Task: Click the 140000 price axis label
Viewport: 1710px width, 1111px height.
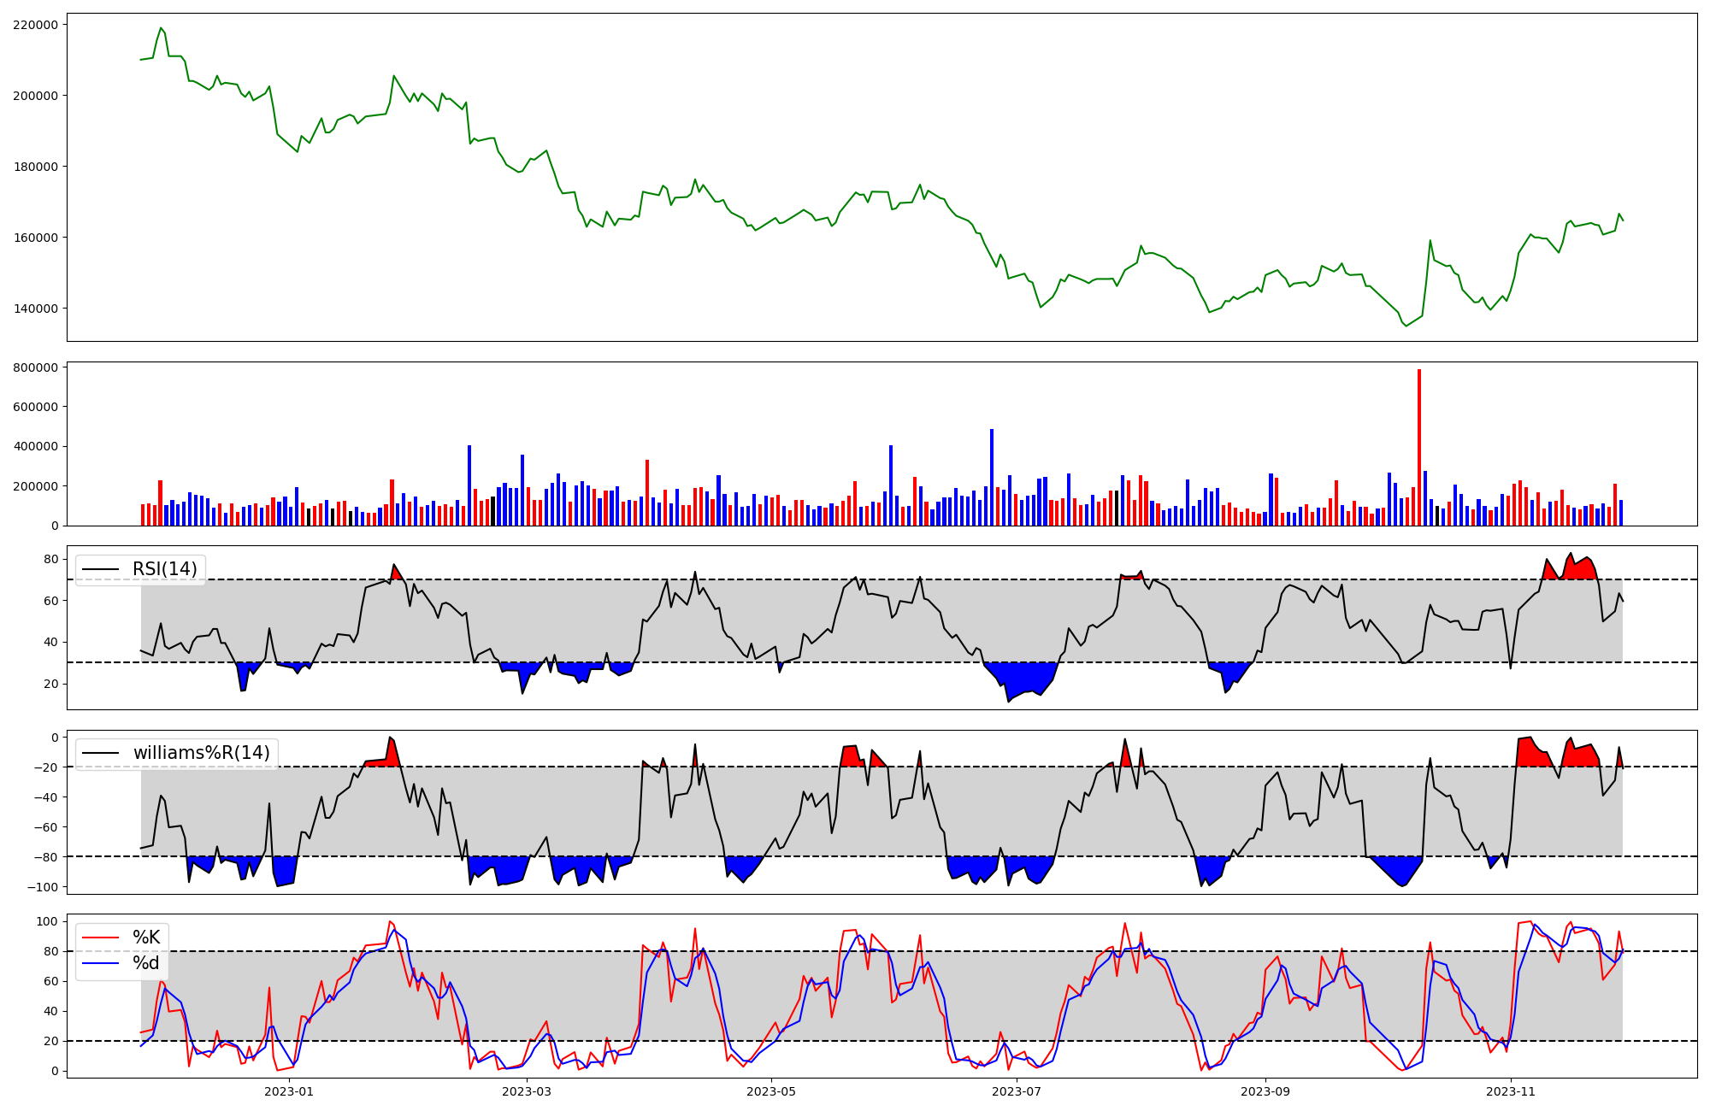Action: pos(36,309)
